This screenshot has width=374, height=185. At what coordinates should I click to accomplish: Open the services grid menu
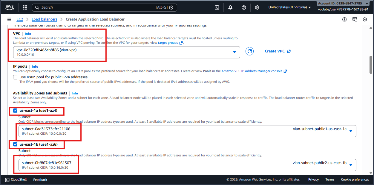click(25, 7)
